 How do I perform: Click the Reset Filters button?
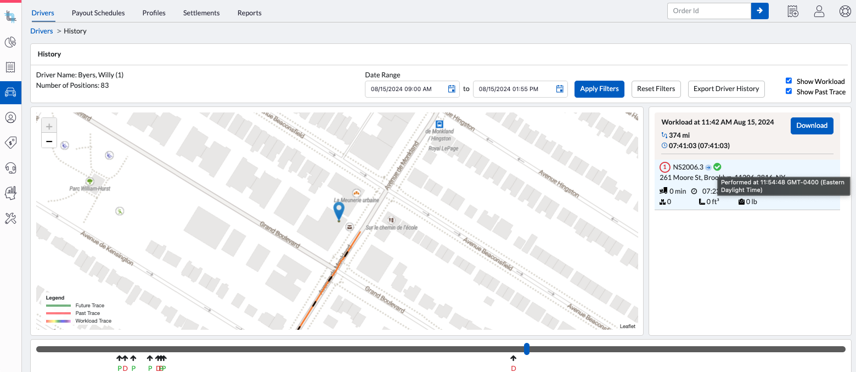(x=656, y=89)
